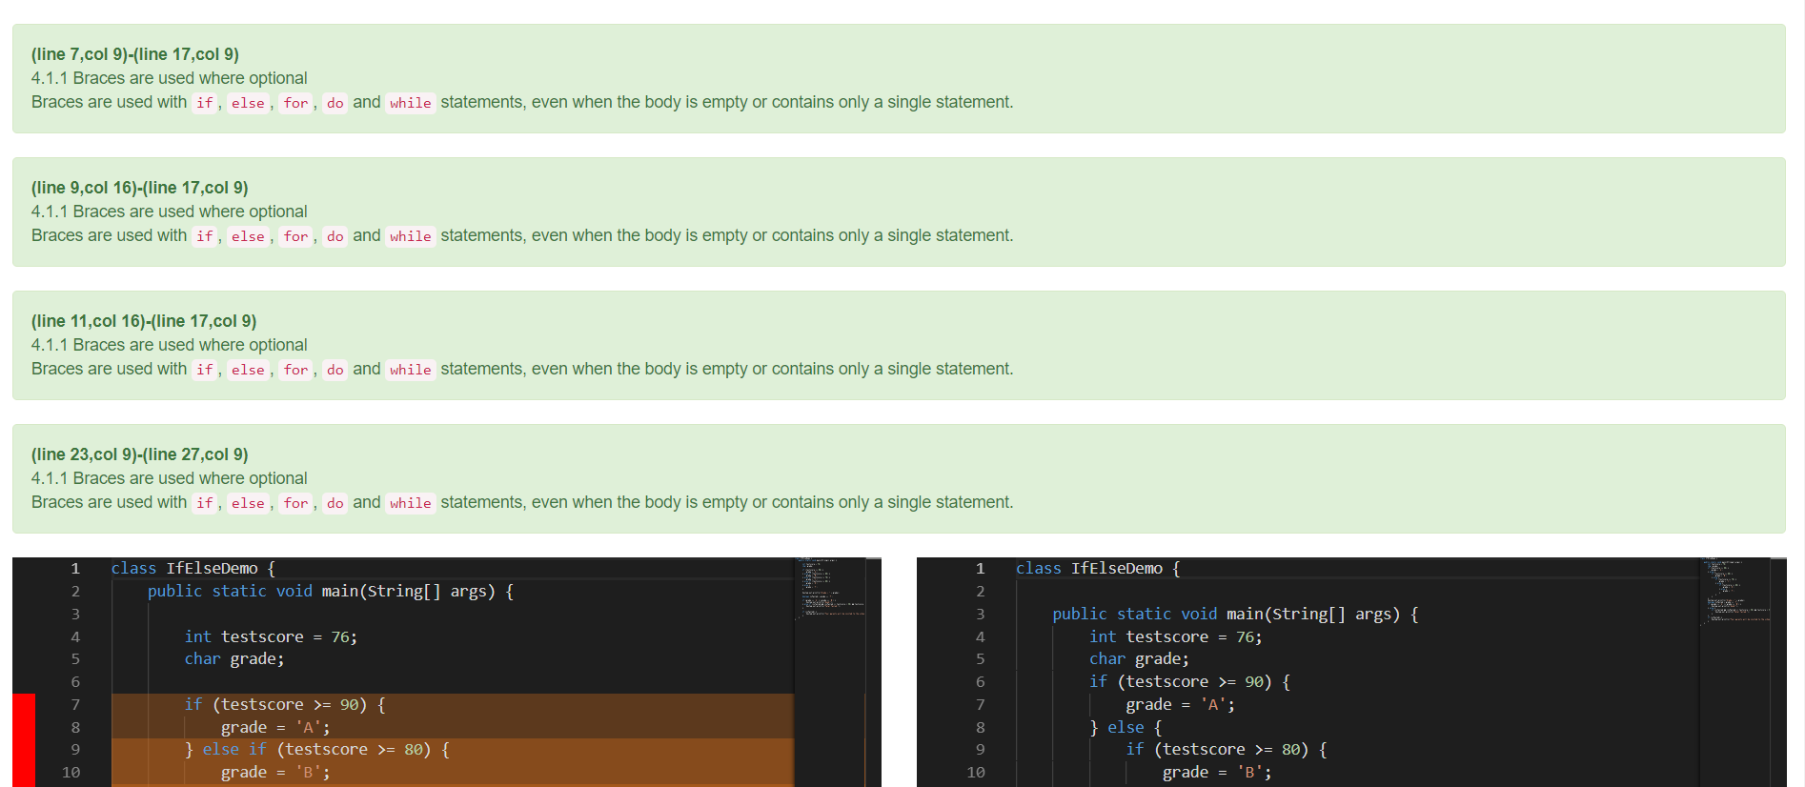This screenshot has width=1805, height=787.
Task: Click the red gutter marker beside line 7
Action: (x=24, y=704)
